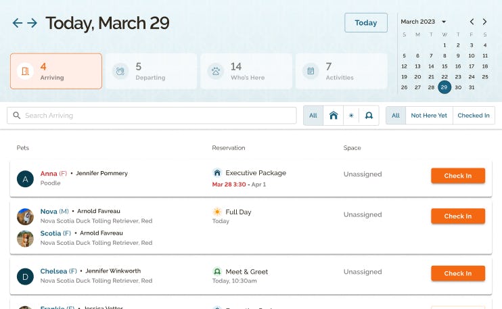Viewport: 502px width, 309px height.
Task: Open the Activities tab
Action: click(342, 71)
